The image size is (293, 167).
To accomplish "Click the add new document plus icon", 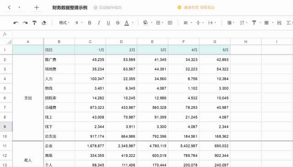I will tap(37, 7).
